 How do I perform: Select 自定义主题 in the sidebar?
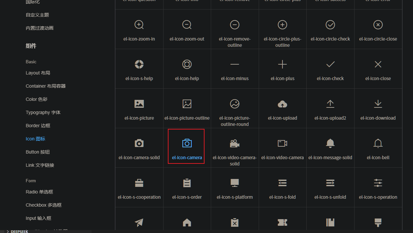coord(37,15)
